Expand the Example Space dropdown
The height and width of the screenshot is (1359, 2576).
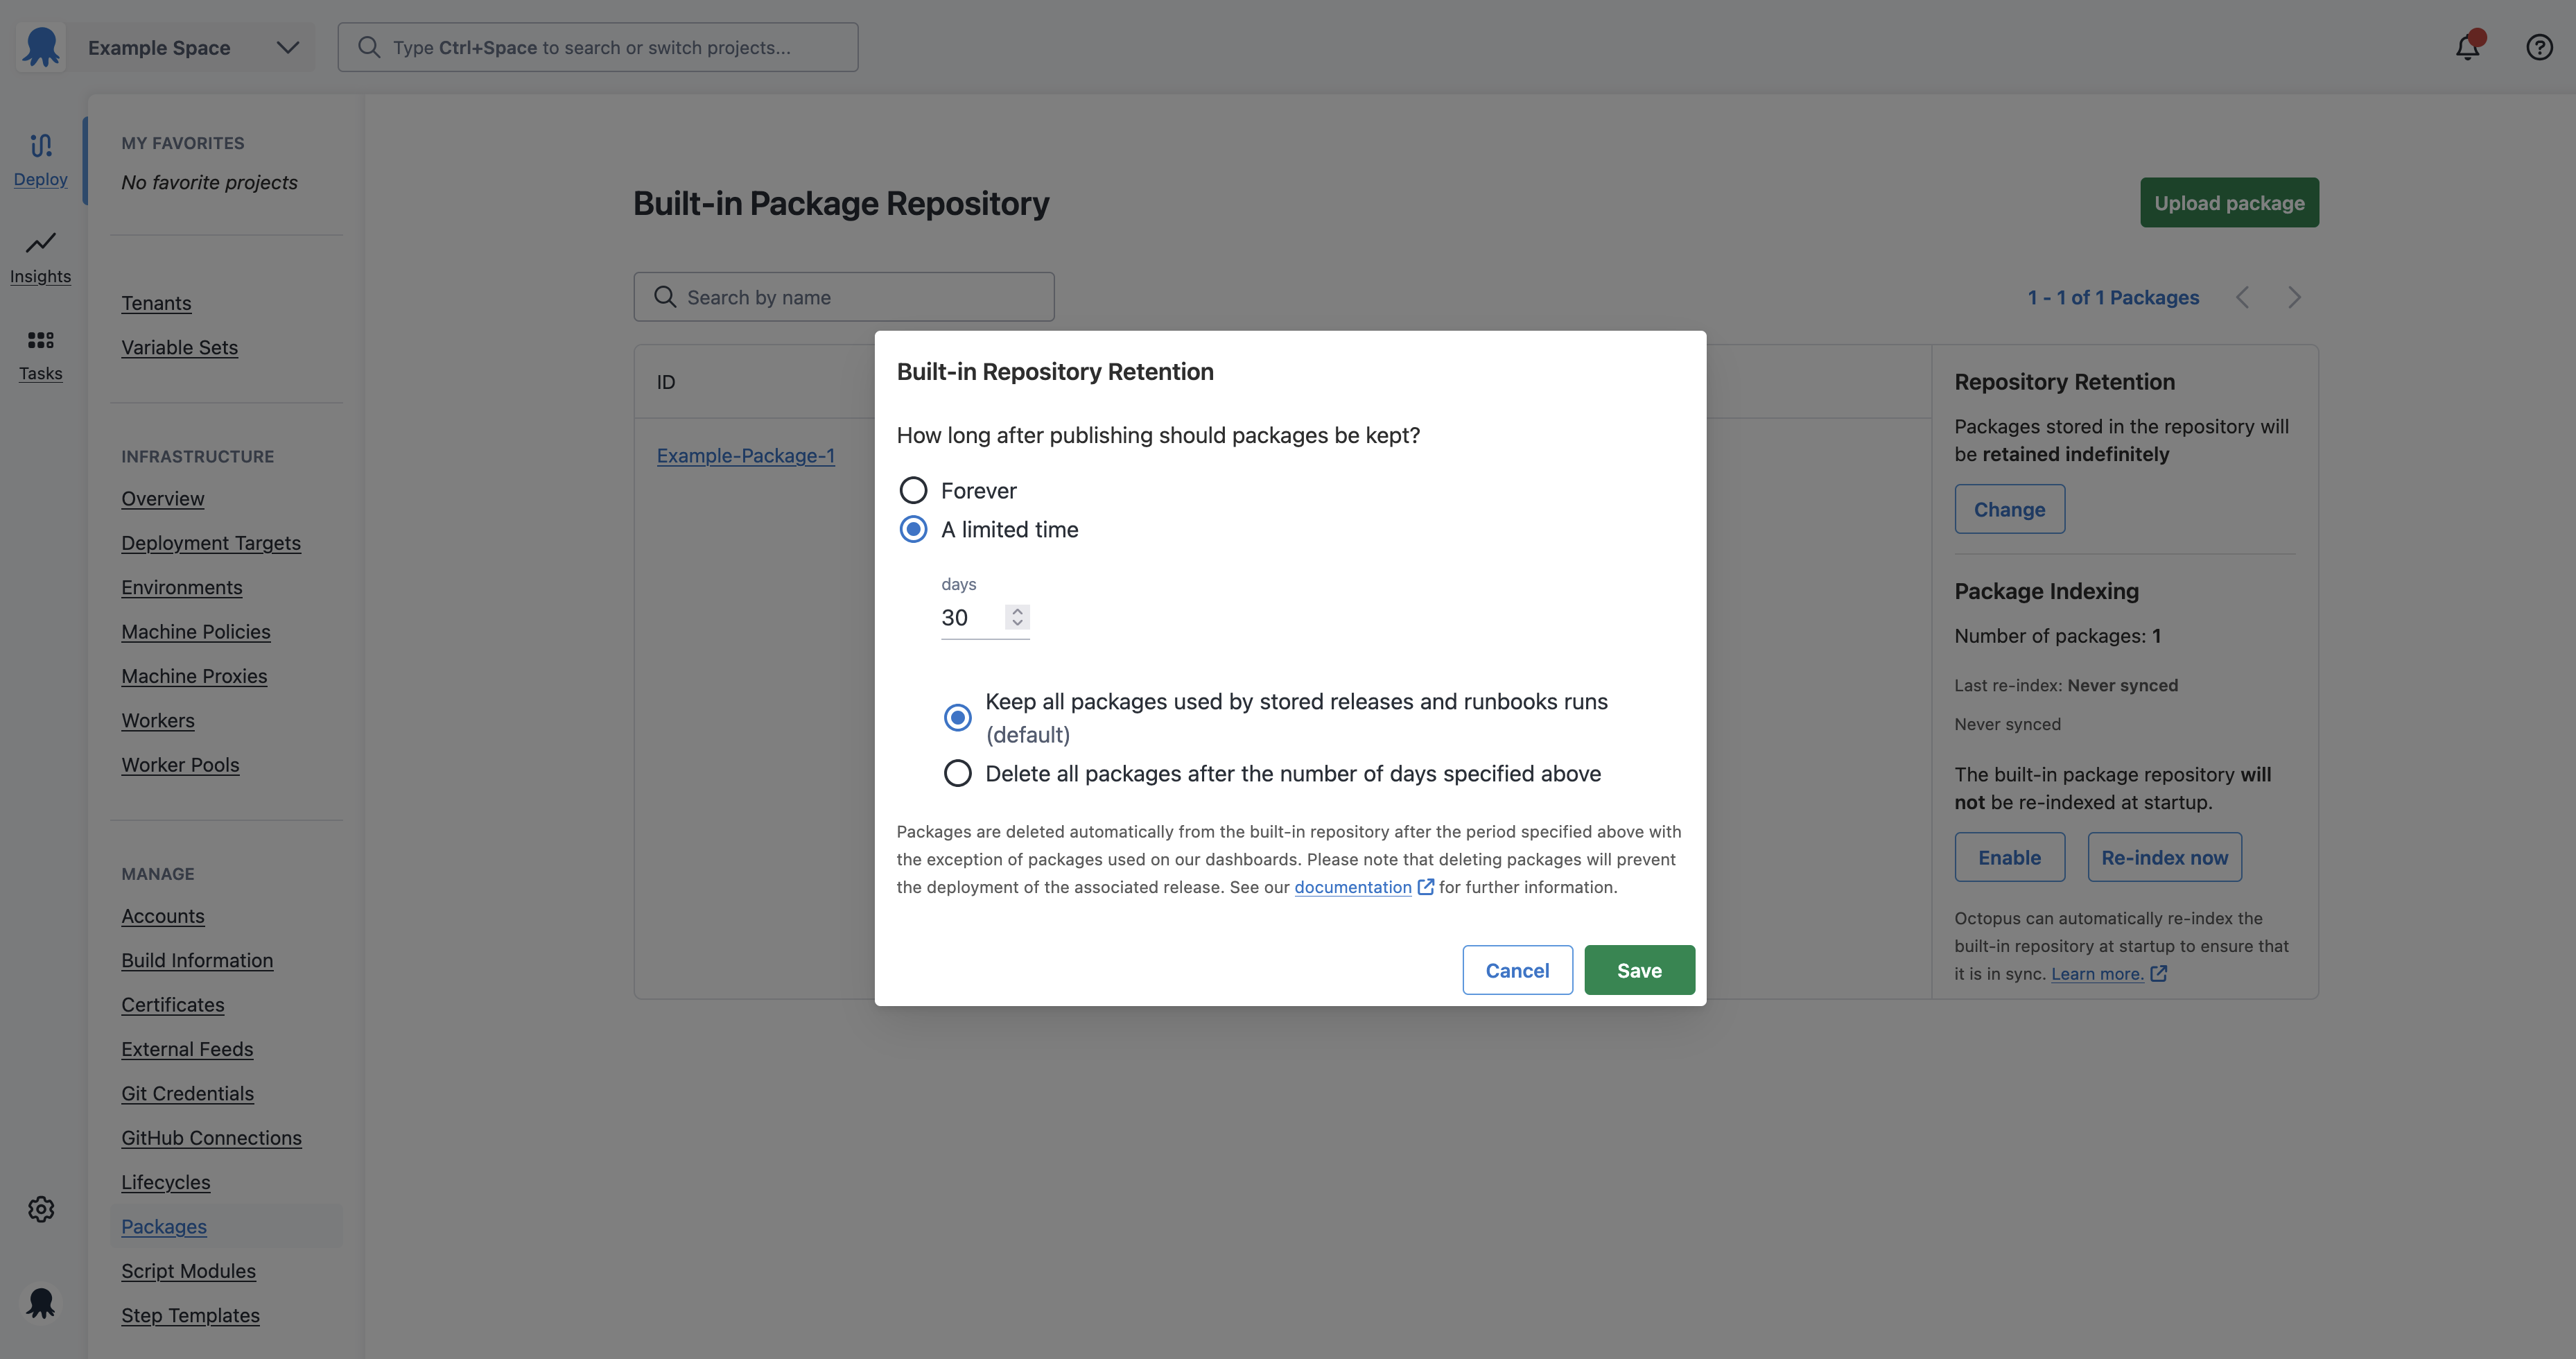coord(287,46)
